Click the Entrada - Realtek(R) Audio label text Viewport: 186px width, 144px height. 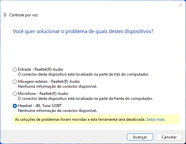(40, 69)
